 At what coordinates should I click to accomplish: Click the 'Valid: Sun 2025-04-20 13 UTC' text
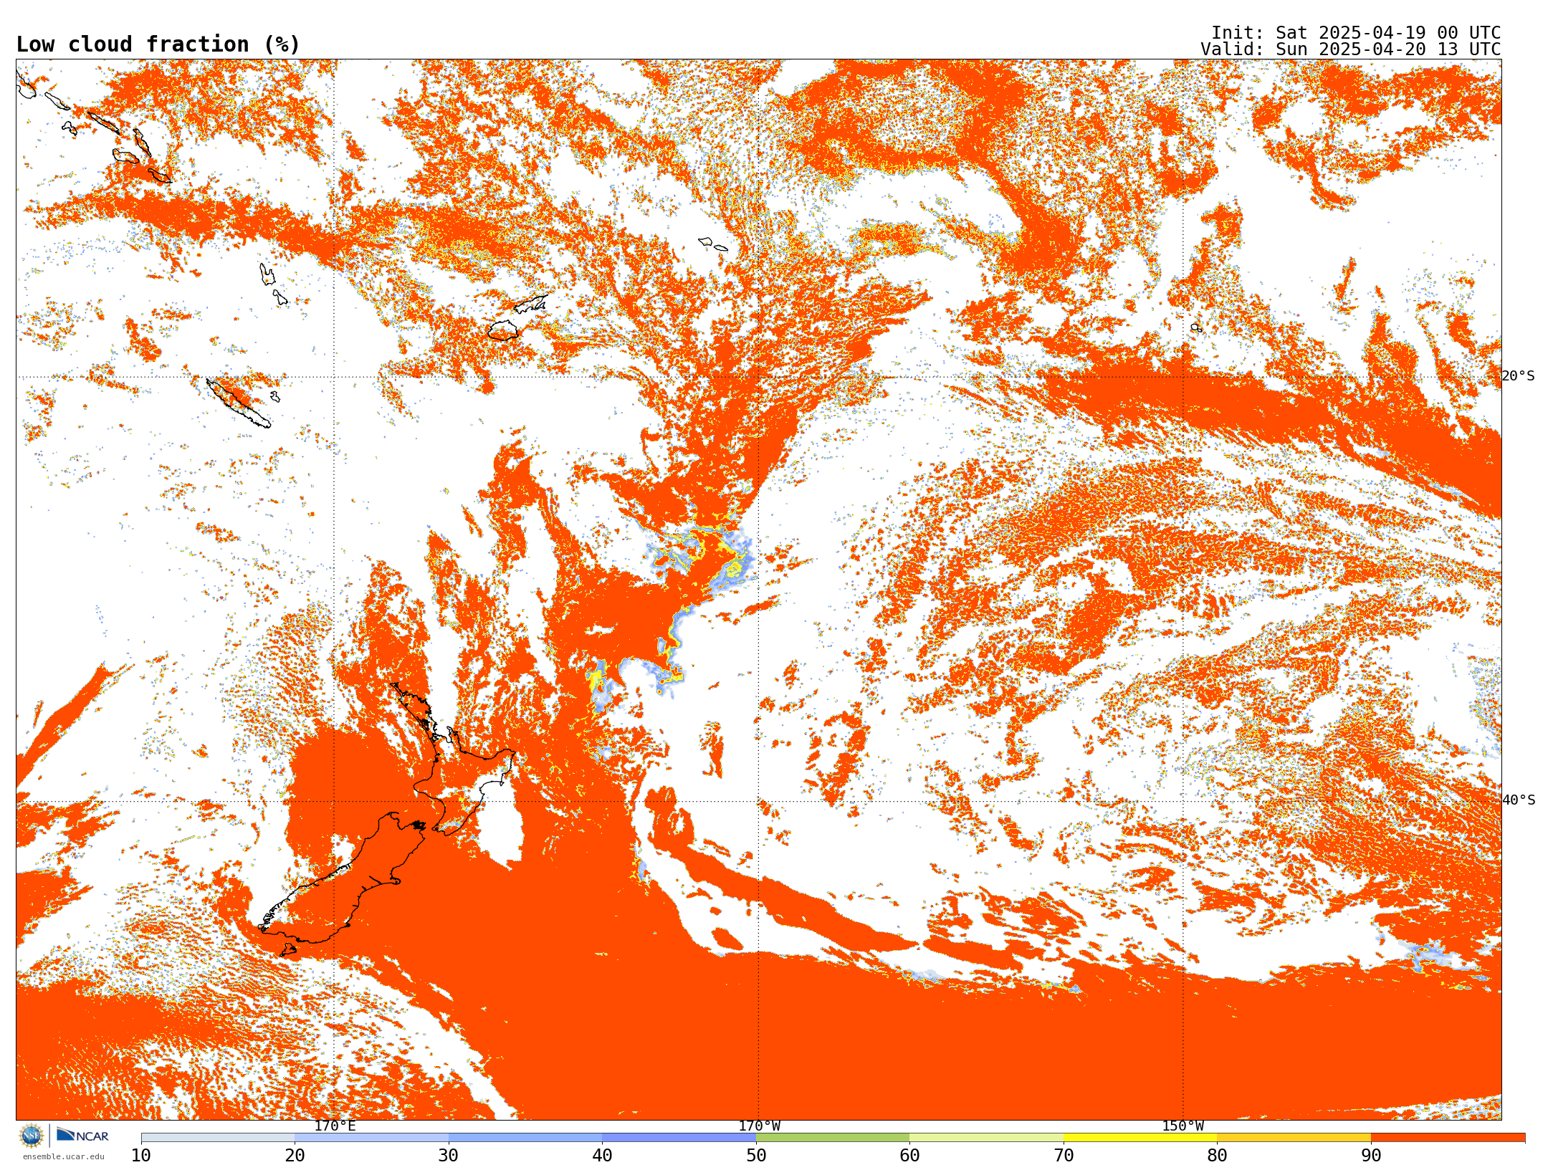click(1350, 49)
